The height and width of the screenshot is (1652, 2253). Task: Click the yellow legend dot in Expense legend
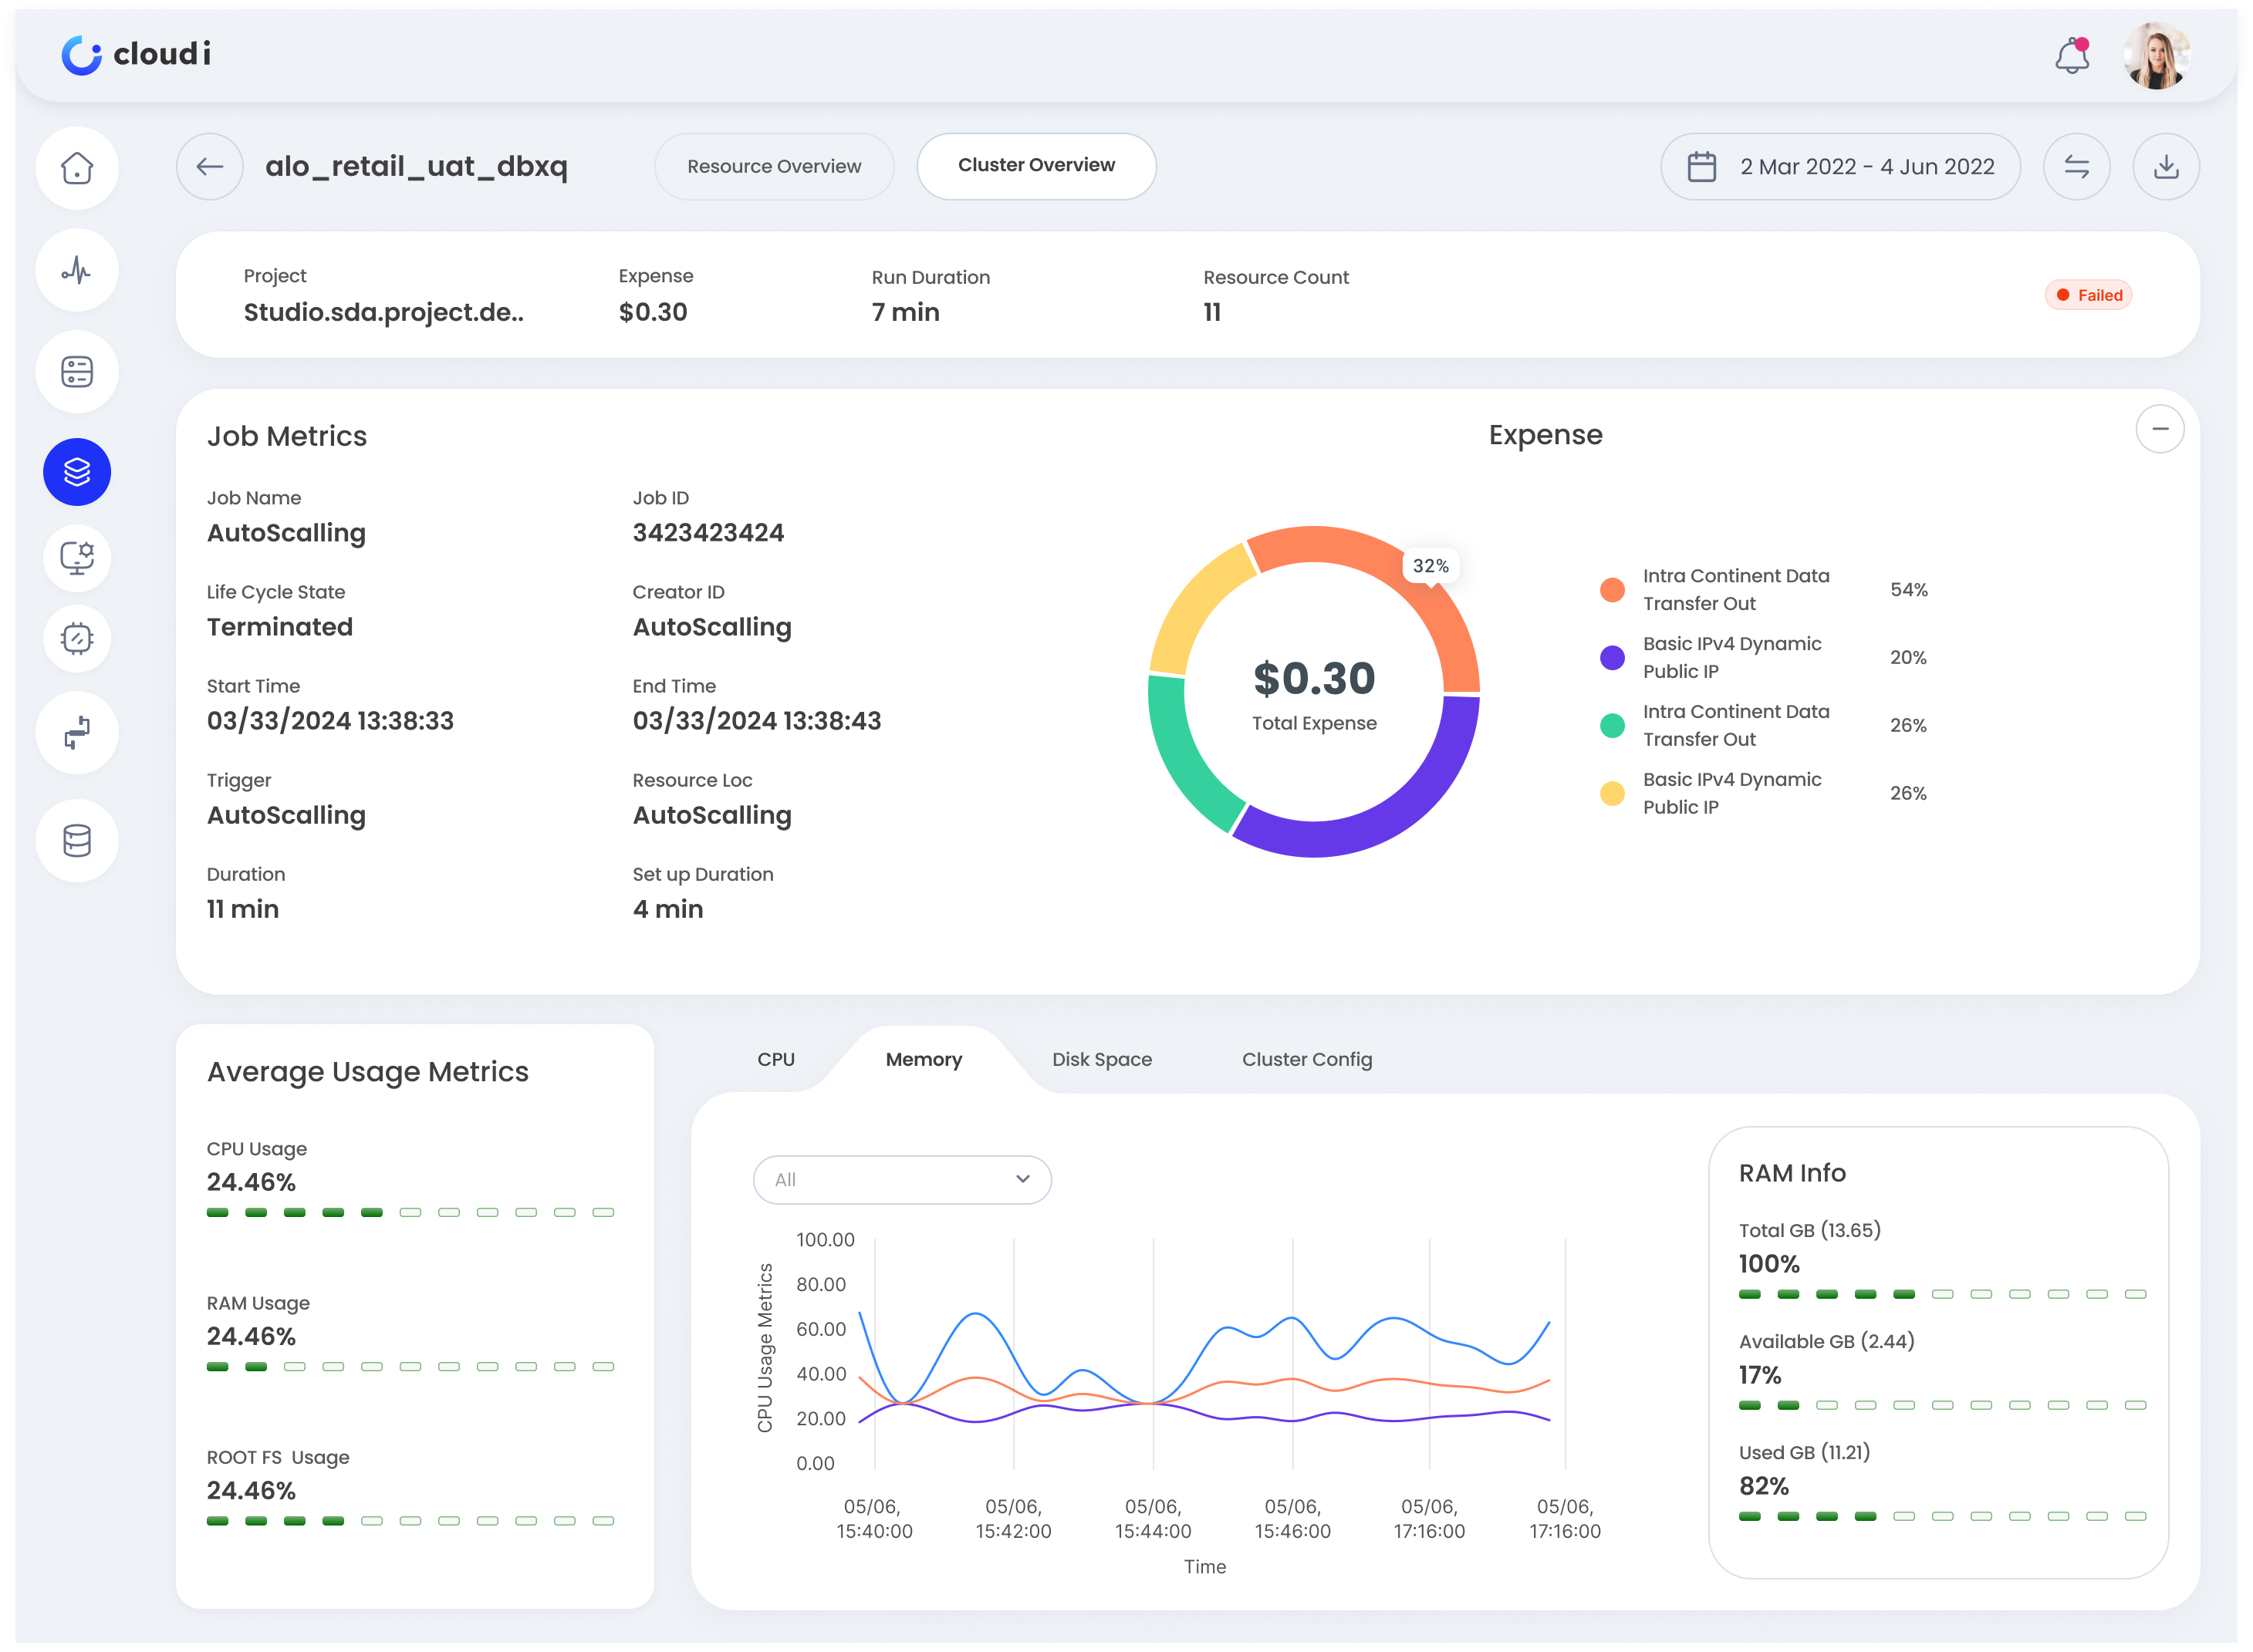tap(1613, 794)
